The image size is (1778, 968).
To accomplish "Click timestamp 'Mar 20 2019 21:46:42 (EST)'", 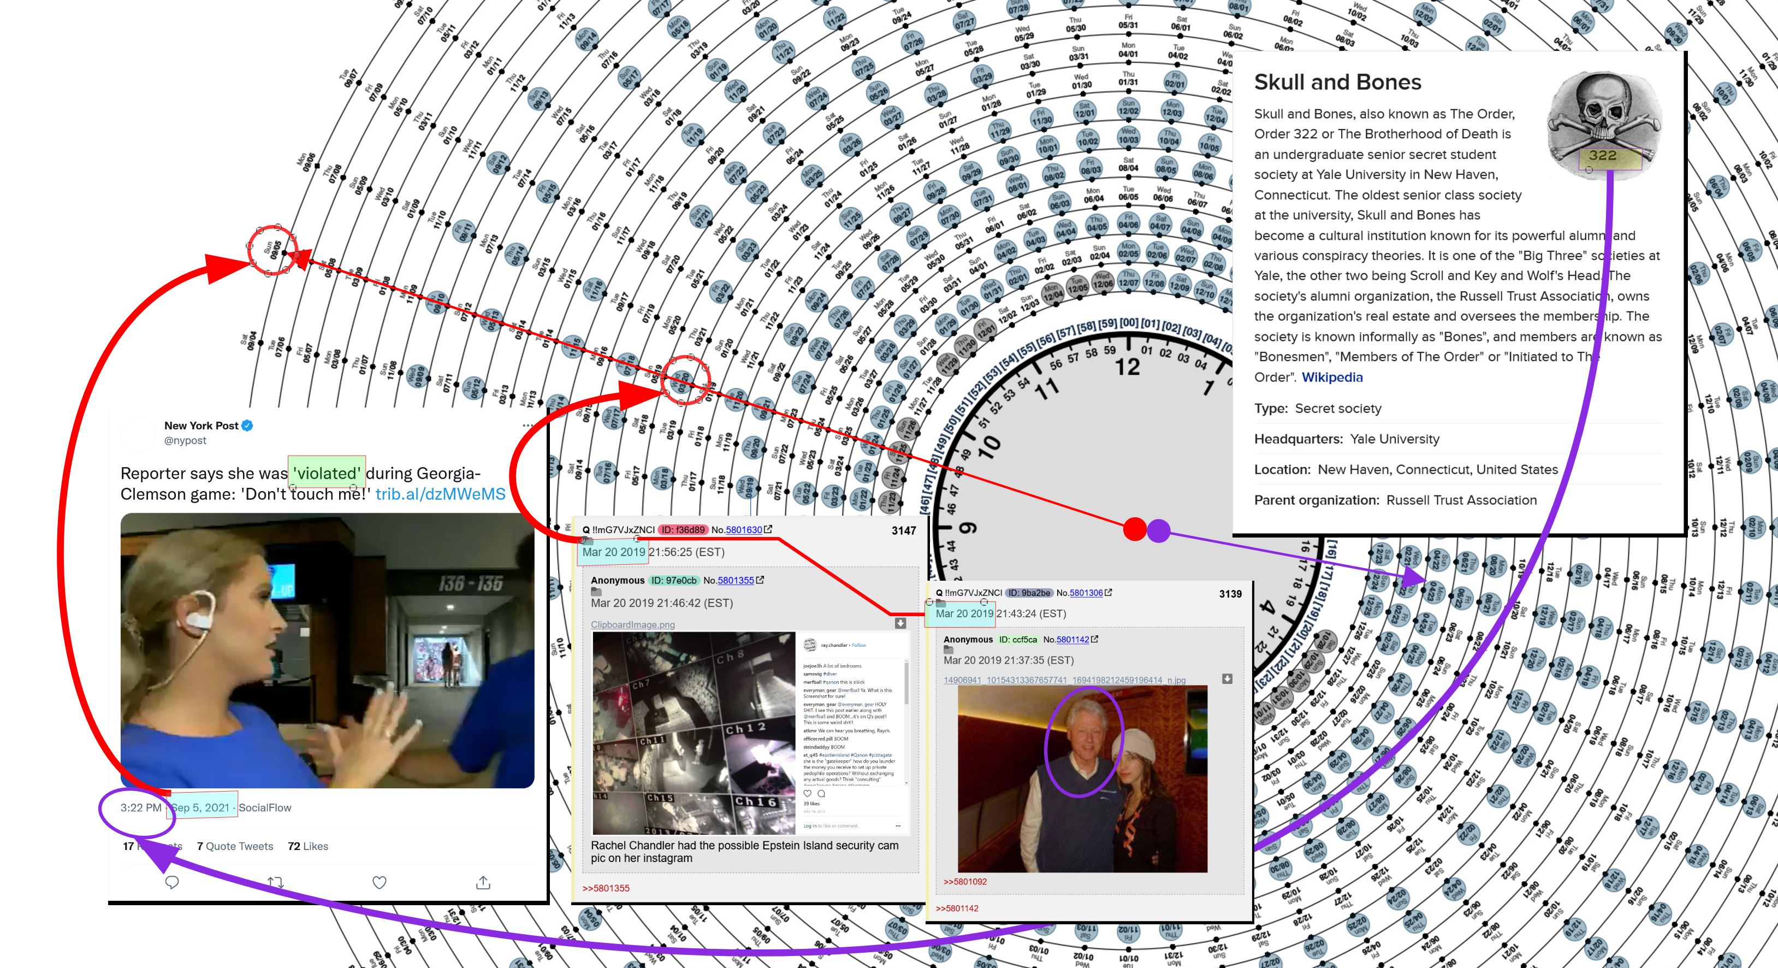I will (661, 603).
